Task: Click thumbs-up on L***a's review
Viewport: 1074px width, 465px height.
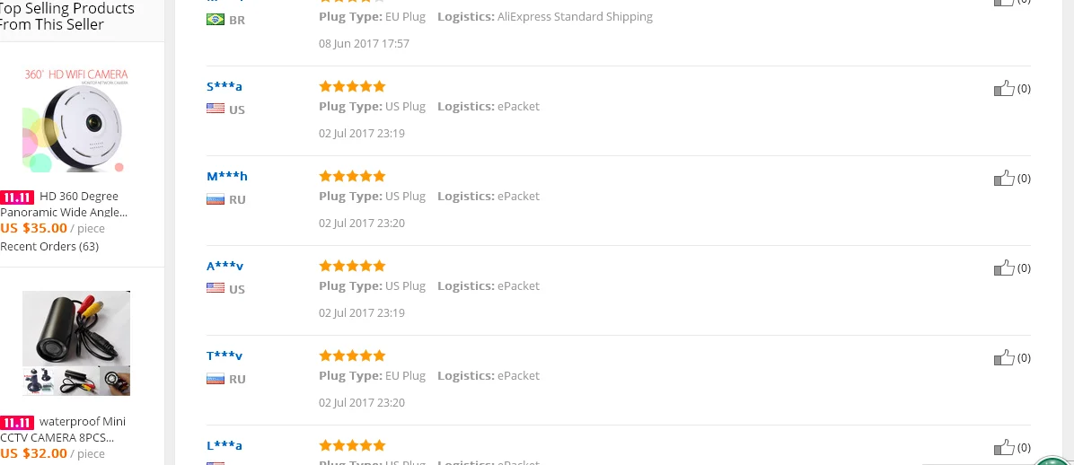Action: (x=1004, y=447)
